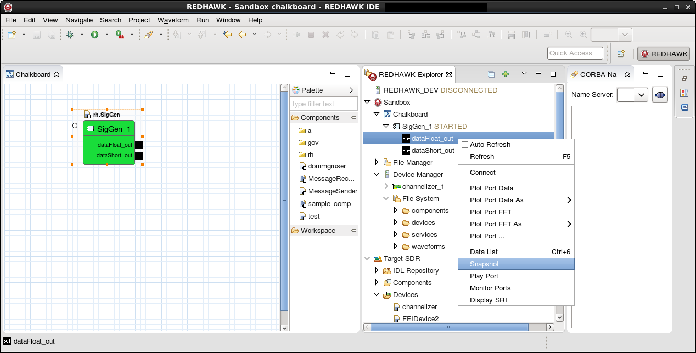
Task: Open the Waveform menu
Action: click(173, 20)
